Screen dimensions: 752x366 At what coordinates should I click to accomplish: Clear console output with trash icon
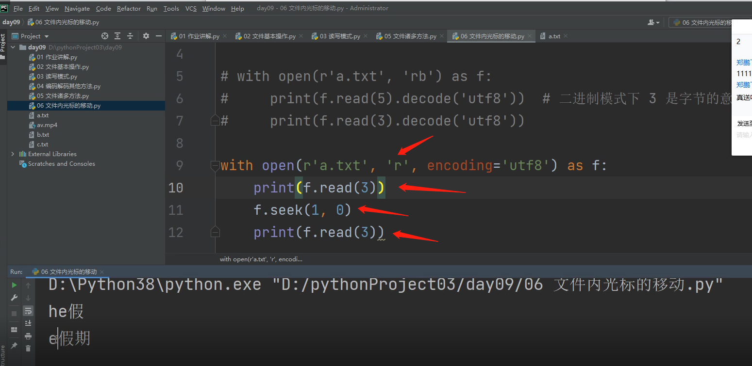28,348
